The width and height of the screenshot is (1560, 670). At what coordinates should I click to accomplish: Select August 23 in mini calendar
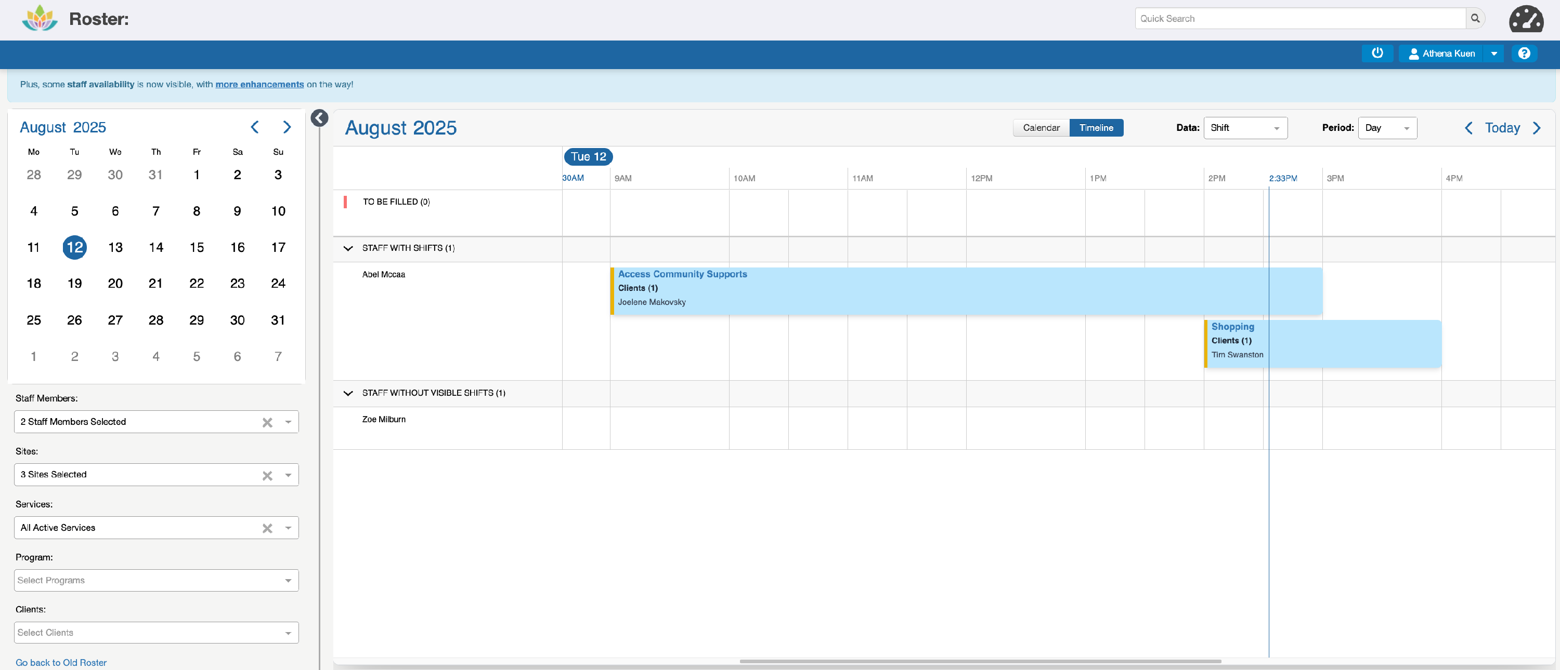pyautogui.click(x=238, y=283)
